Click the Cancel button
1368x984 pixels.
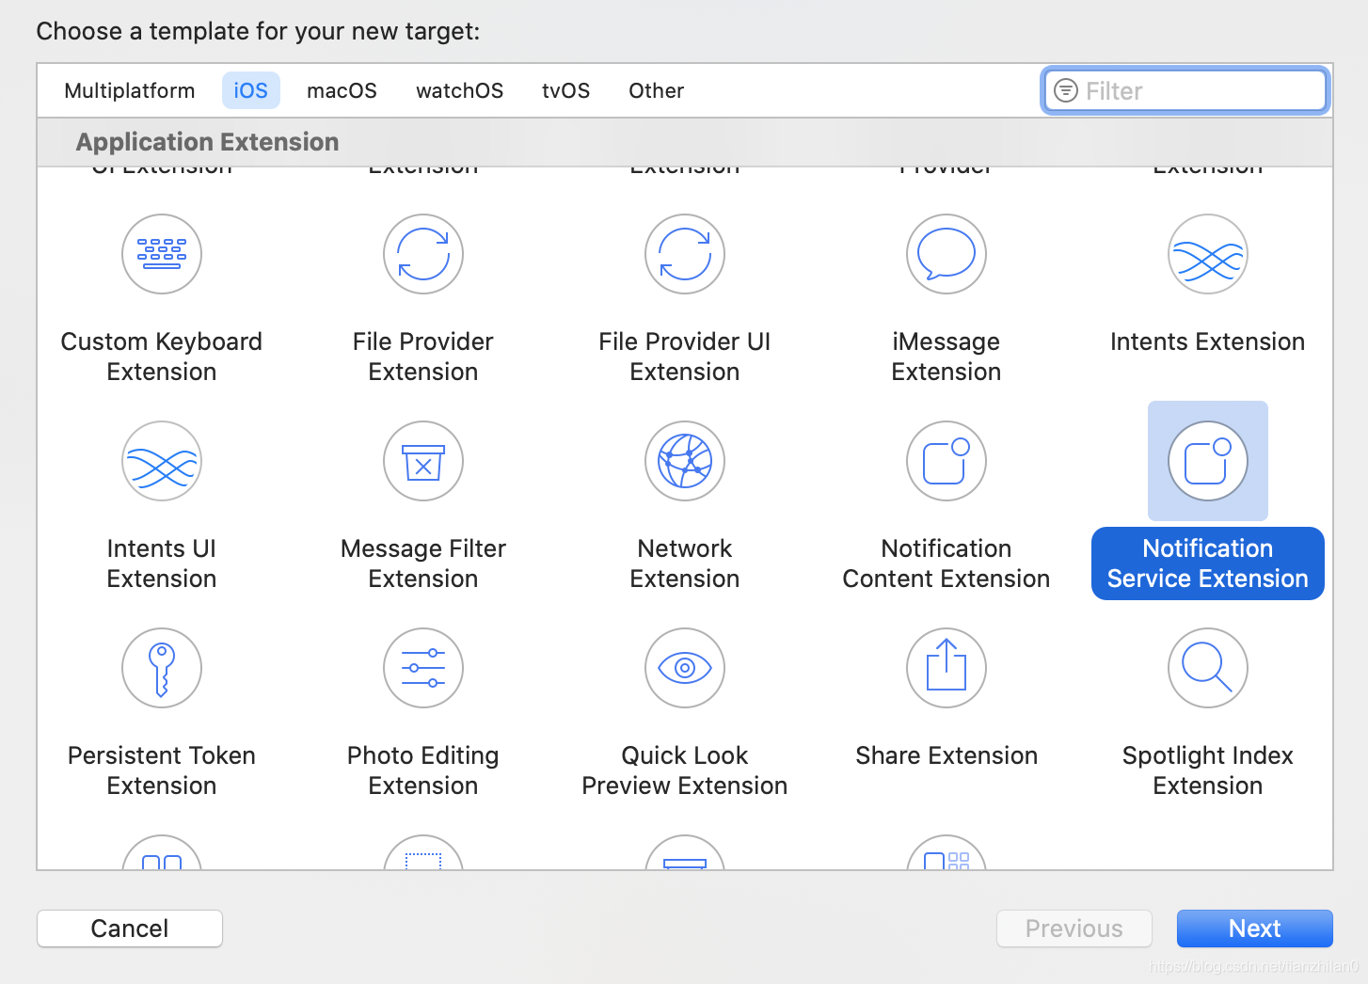point(130,928)
